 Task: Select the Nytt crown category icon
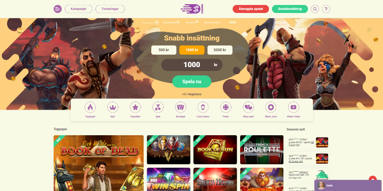[x=113, y=107]
